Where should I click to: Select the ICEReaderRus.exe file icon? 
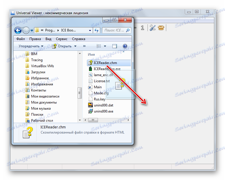point(90,69)
